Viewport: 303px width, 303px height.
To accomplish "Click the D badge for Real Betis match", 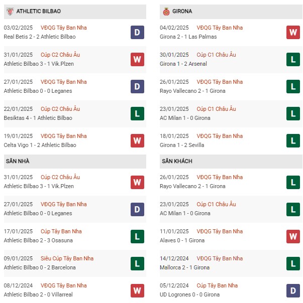I will point(137,32).
